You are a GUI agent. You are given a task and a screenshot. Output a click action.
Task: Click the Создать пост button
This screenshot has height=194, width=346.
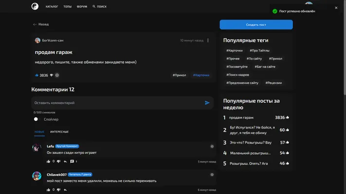tap(256, 25)
